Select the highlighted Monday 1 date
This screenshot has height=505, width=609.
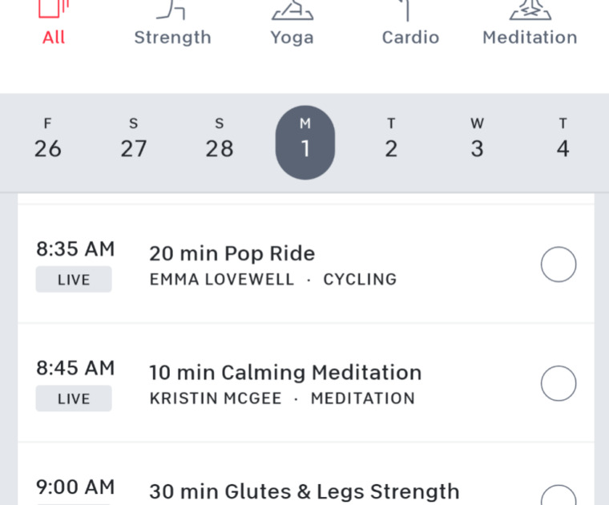[x=305, y=141]
